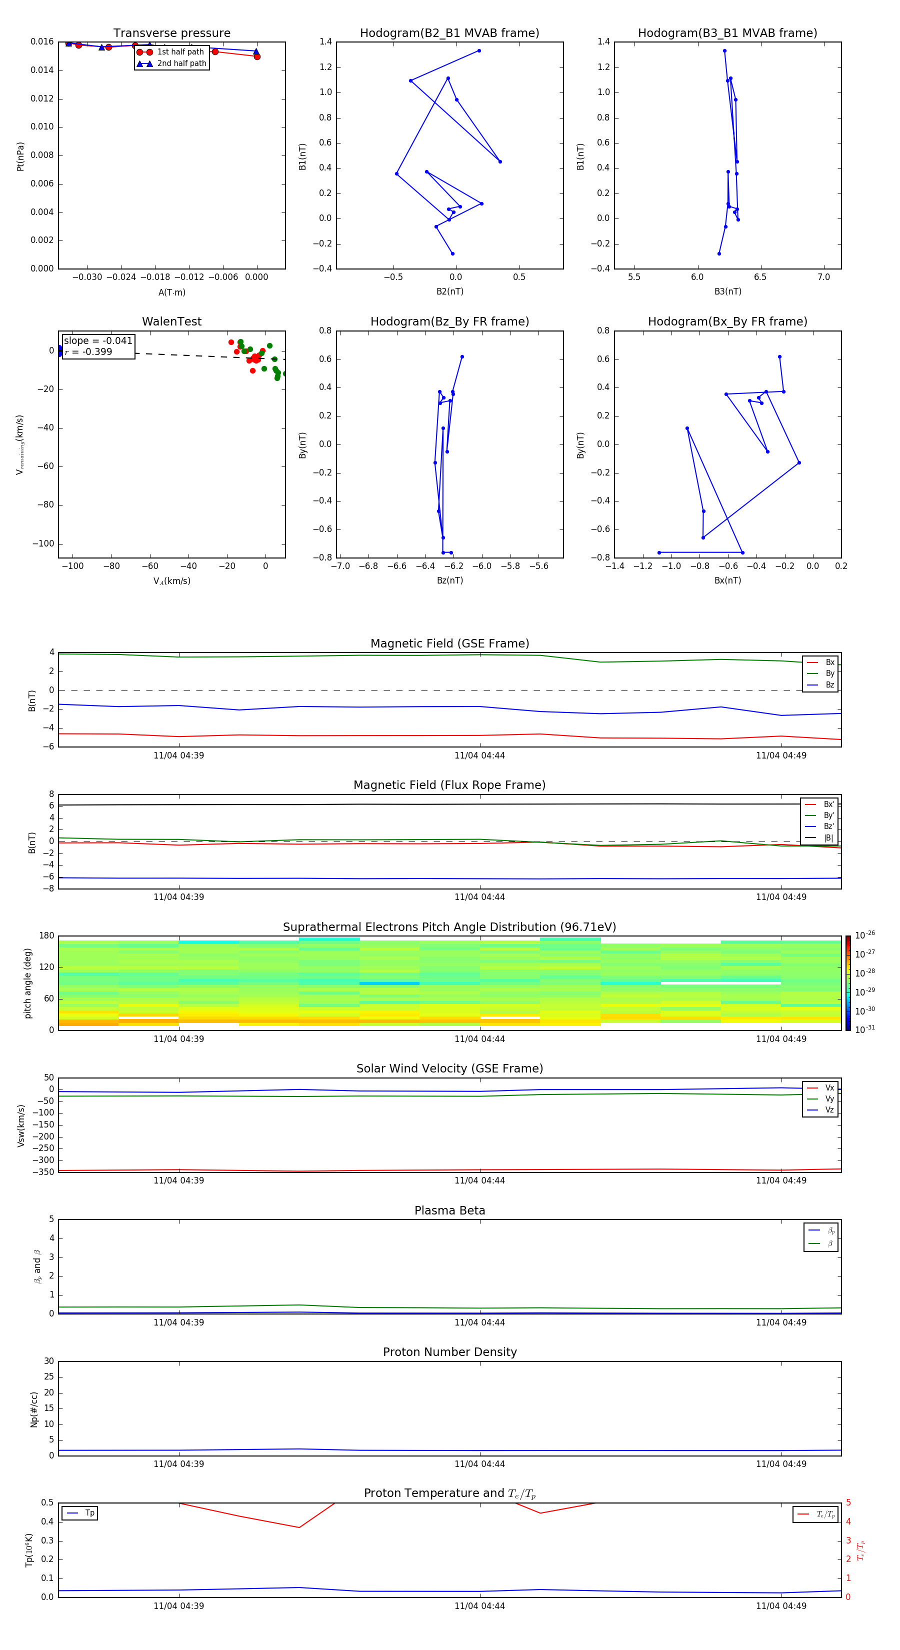This screenshot has width=900, height=1650.
Task: Click "11/04 04:49" tick under Proton Temperature plot
Action: pyautogui.click(x=781, y=1606)
